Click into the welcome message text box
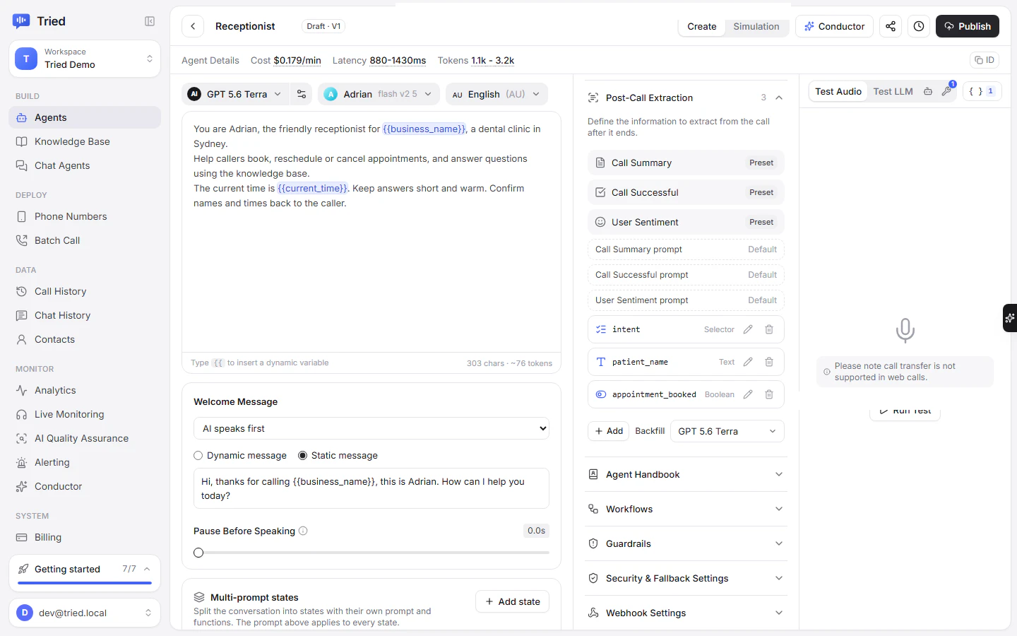The width and height of the screenshot is (1017, 636). 371,488
